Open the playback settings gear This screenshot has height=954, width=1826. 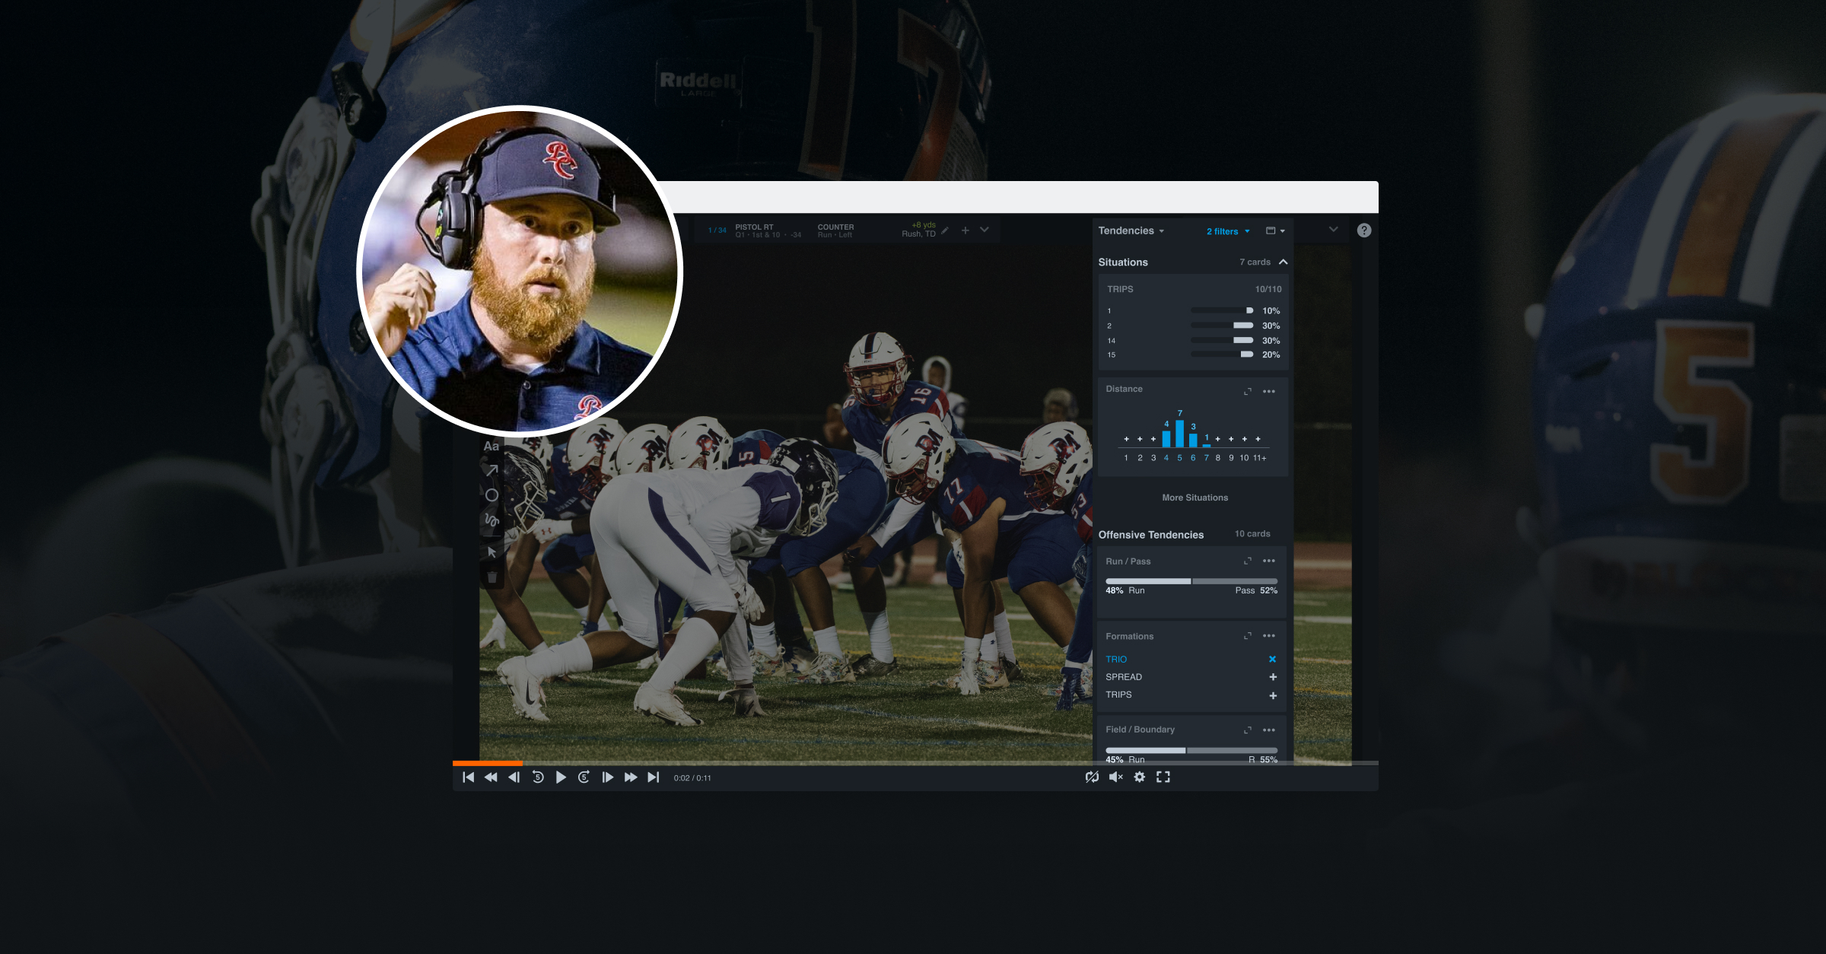coord(1139,777)
